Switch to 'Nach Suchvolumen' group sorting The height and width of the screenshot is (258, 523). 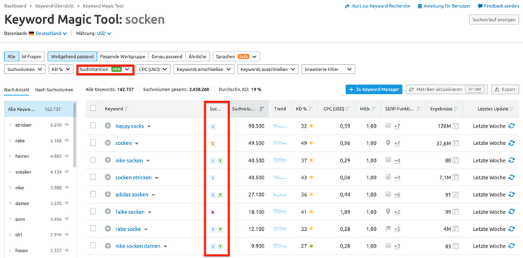[x=54, y=90]
